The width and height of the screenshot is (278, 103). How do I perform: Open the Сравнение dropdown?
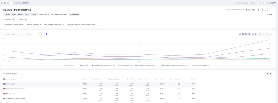(74, 14)
